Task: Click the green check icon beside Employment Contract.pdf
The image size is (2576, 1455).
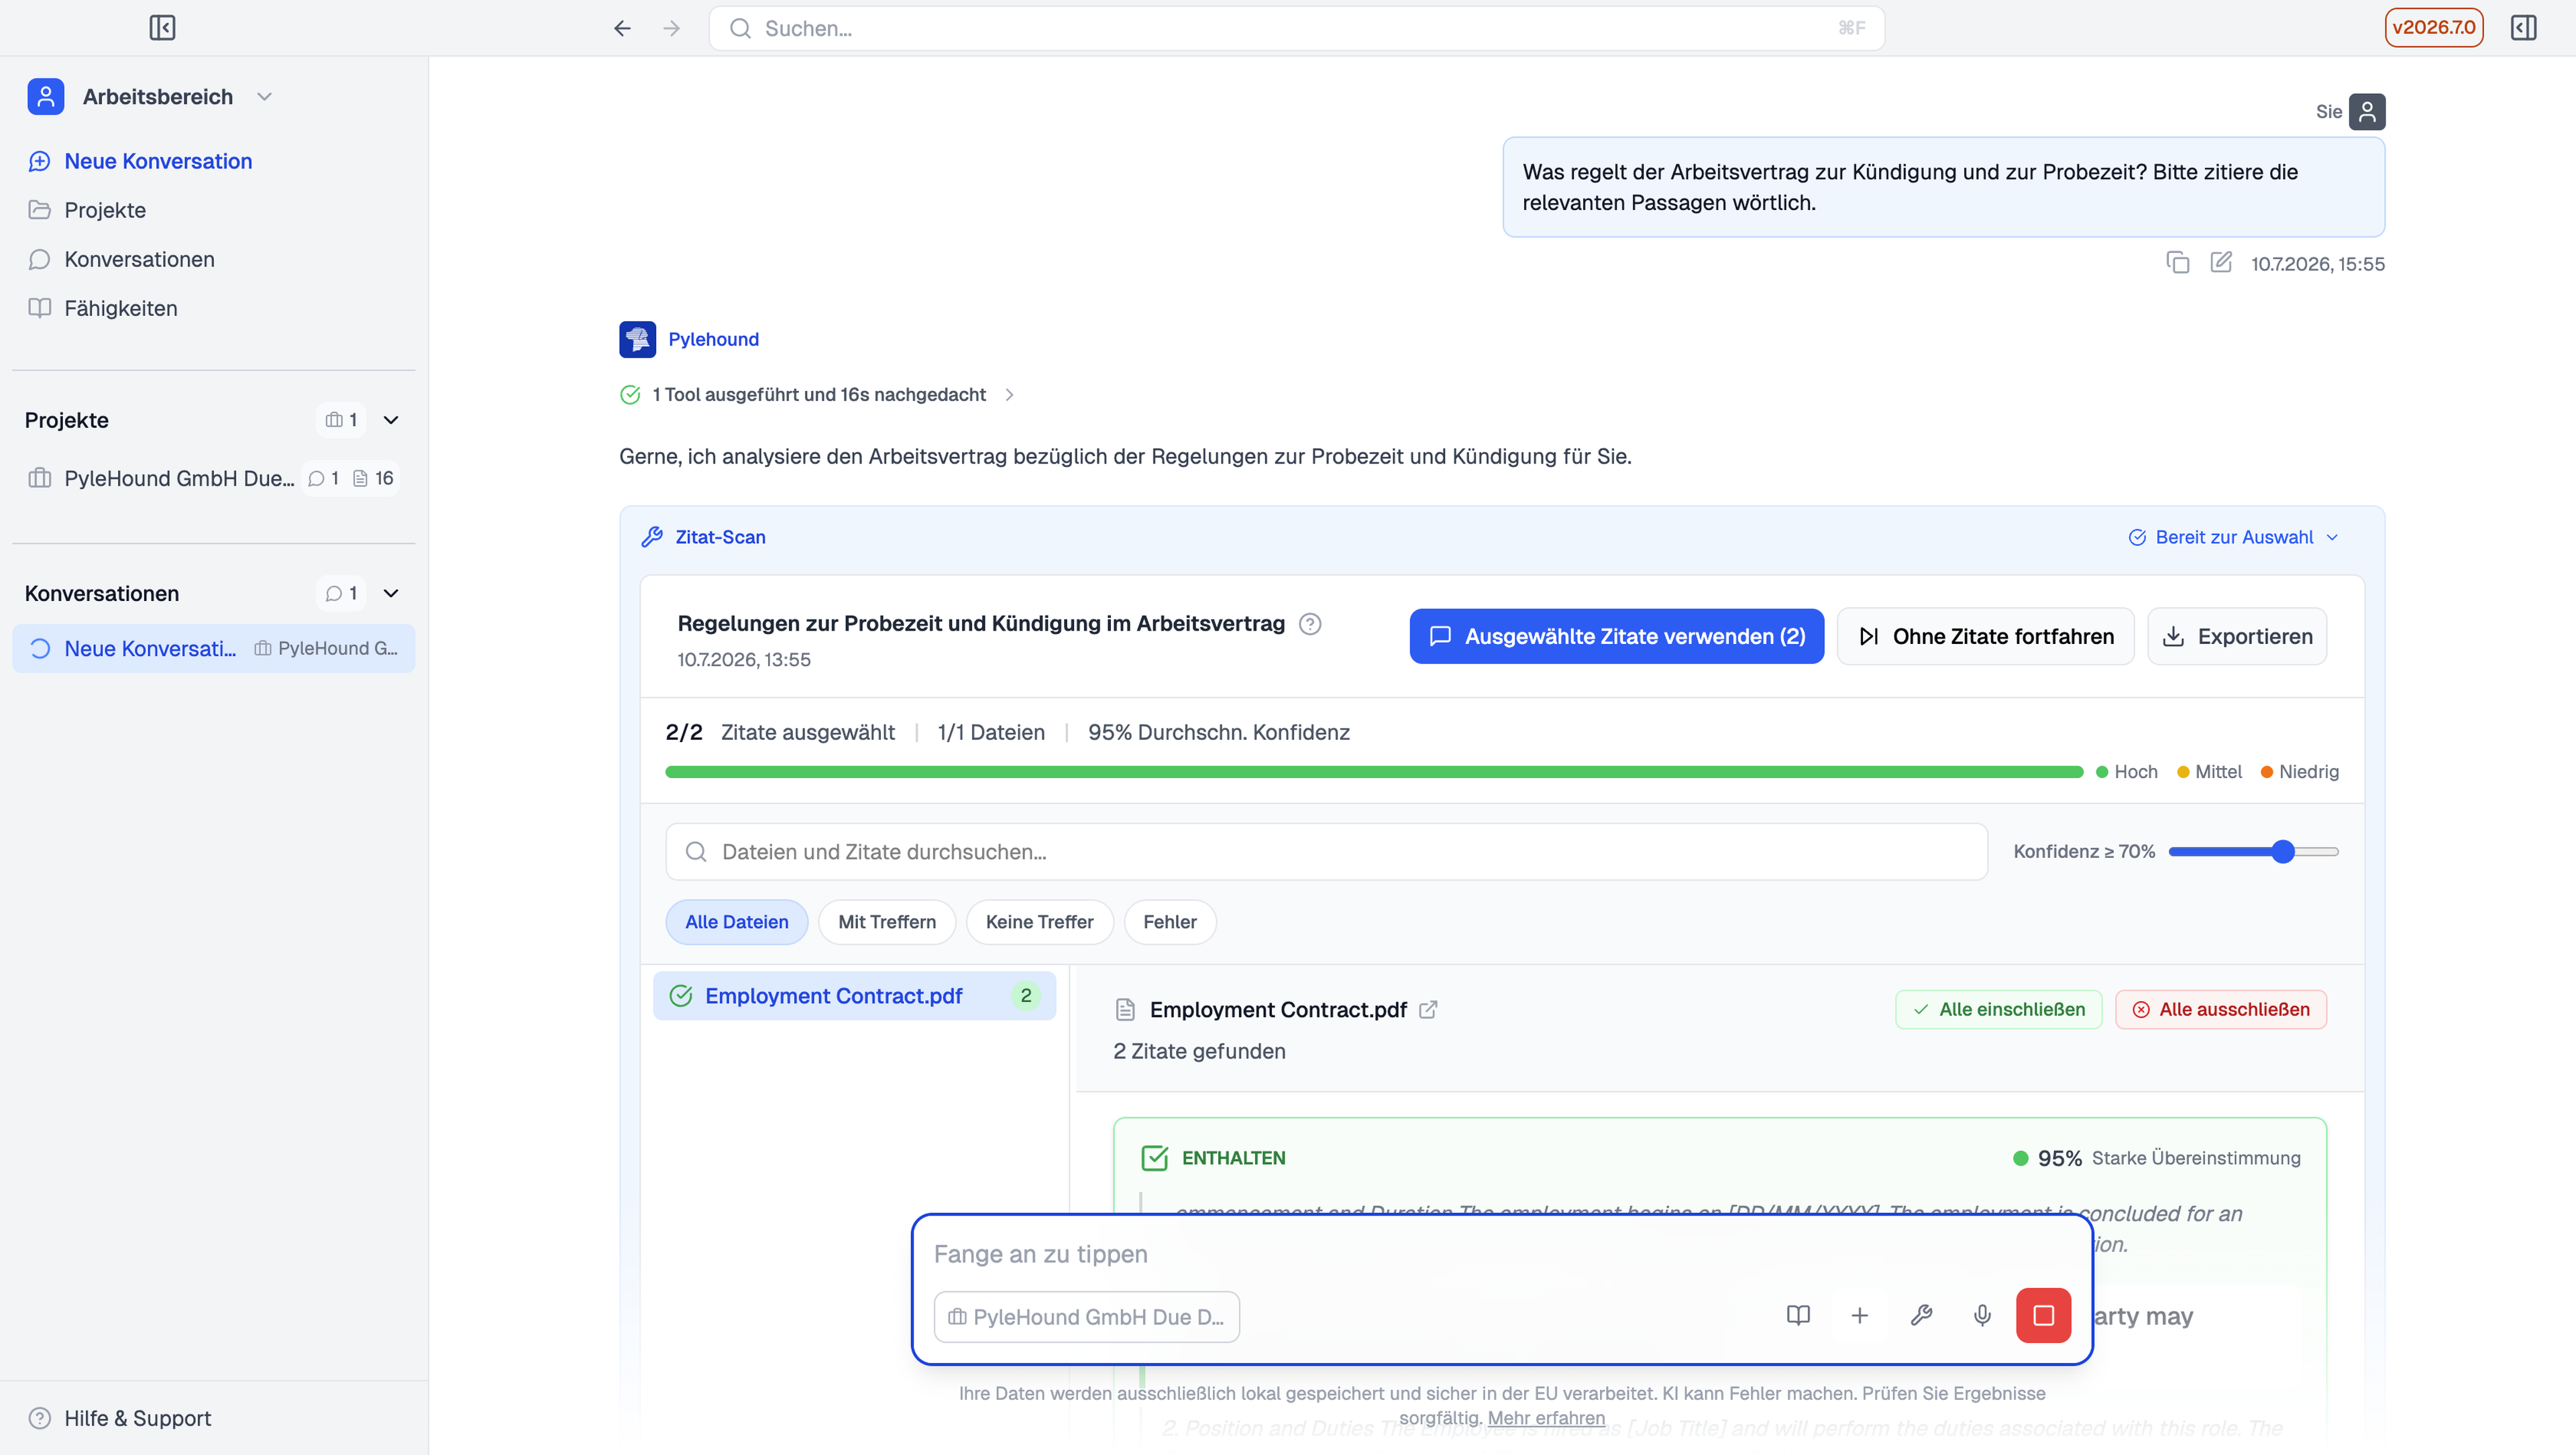Action: (681, 996)
